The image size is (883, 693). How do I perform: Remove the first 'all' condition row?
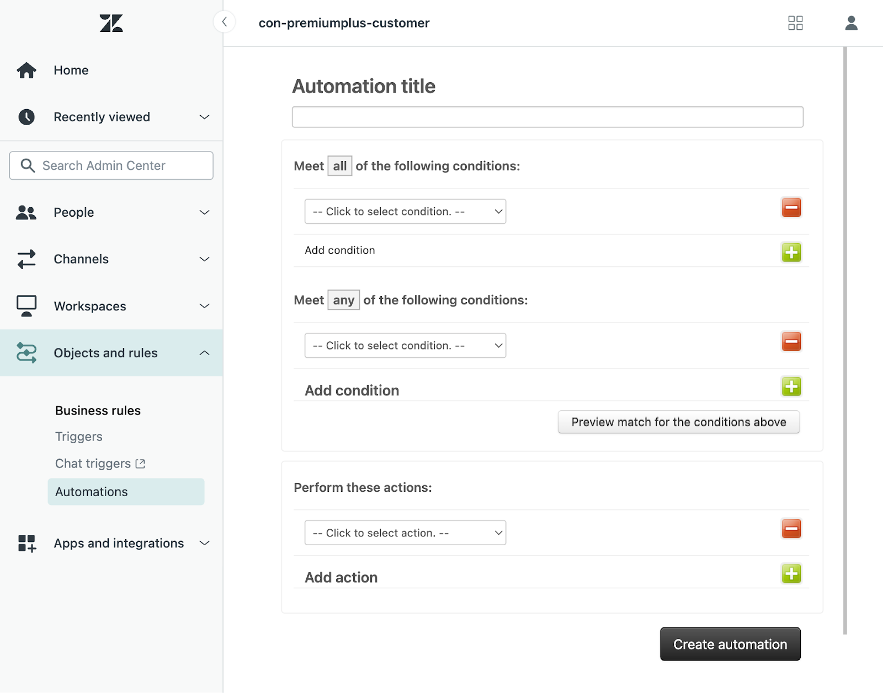click(x=791, y=208)
